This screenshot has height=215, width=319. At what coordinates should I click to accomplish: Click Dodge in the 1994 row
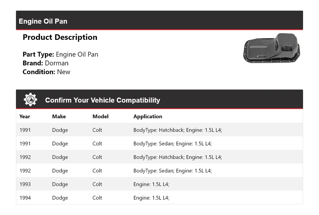[x=60, y=198]
